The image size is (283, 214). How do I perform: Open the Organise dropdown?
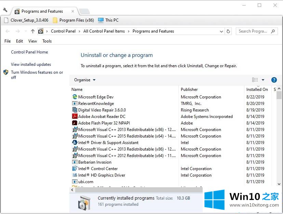pyautogui.click(x=85, y=80)
